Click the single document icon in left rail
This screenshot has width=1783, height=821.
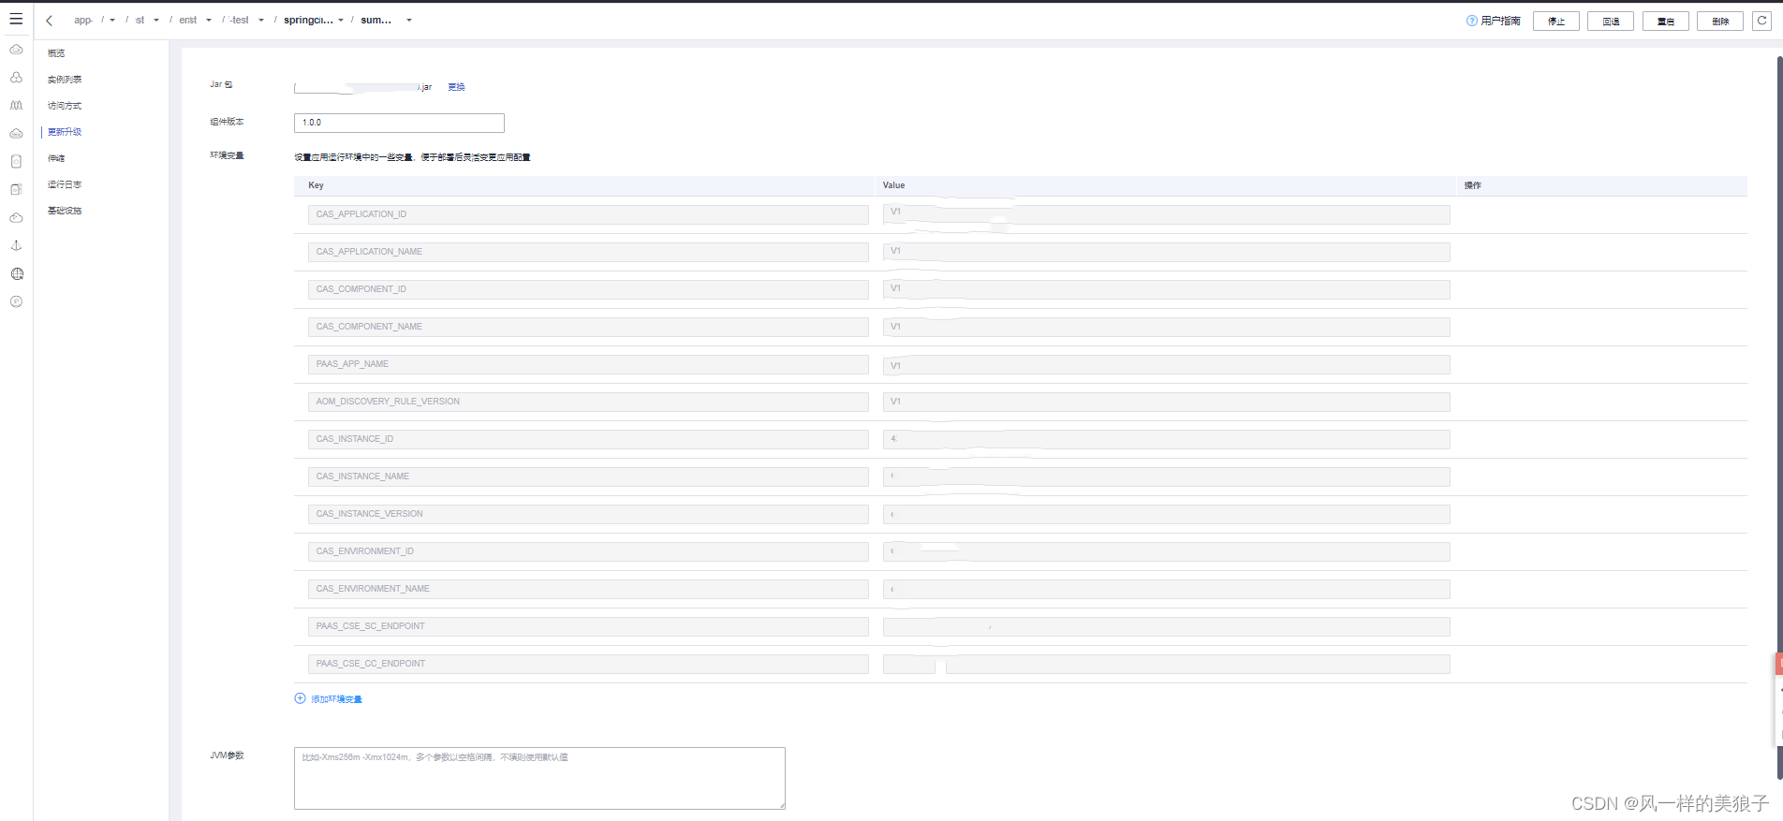click(x=16, y=162)
